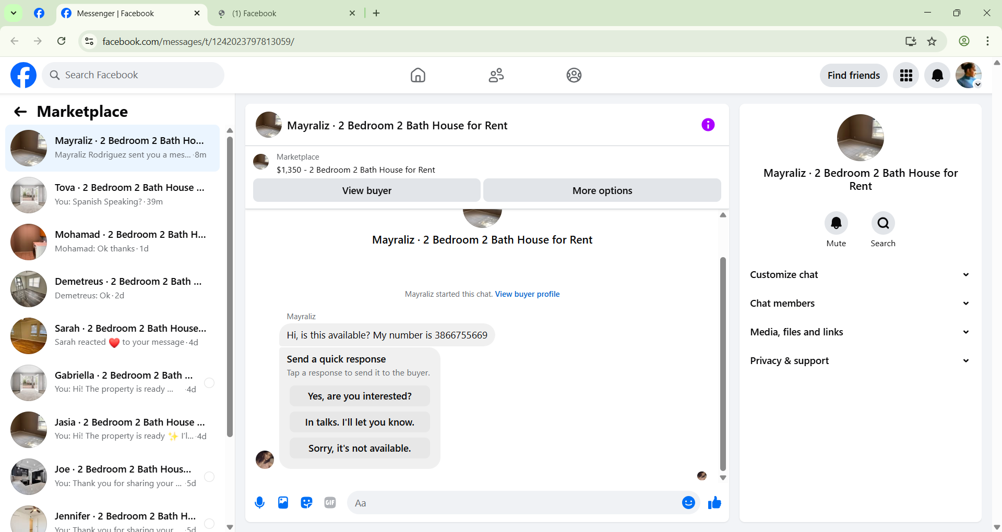Send quick response 'In talks. I'll let you know.'

point(360,422)
